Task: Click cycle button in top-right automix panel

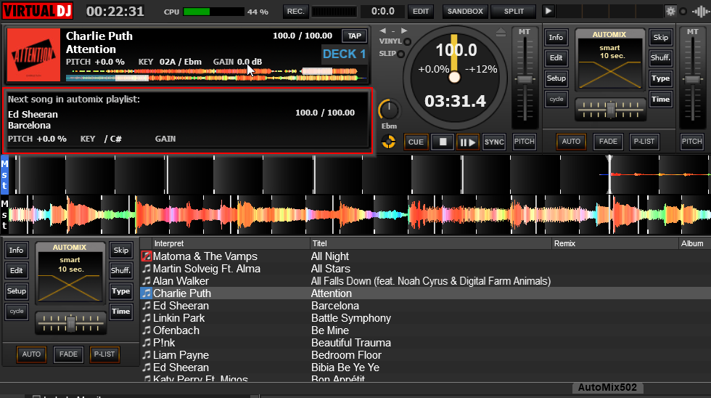Action: tap(556, 99)
